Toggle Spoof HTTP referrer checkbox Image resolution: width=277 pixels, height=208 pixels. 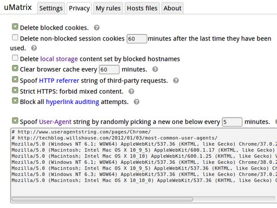click(x=15, y=80)
